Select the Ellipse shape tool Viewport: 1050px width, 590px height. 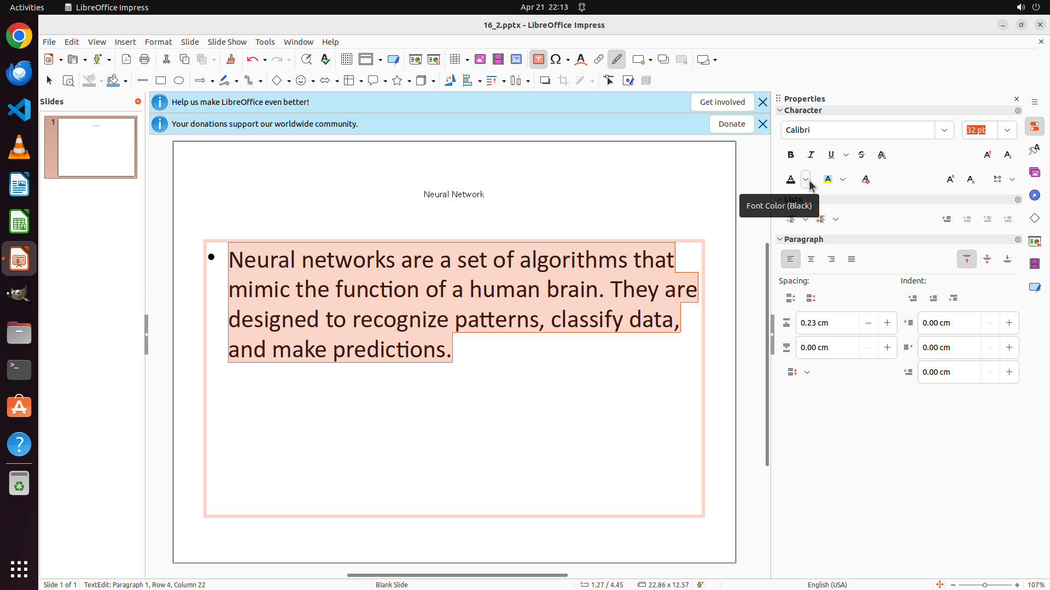pos(179,81)
